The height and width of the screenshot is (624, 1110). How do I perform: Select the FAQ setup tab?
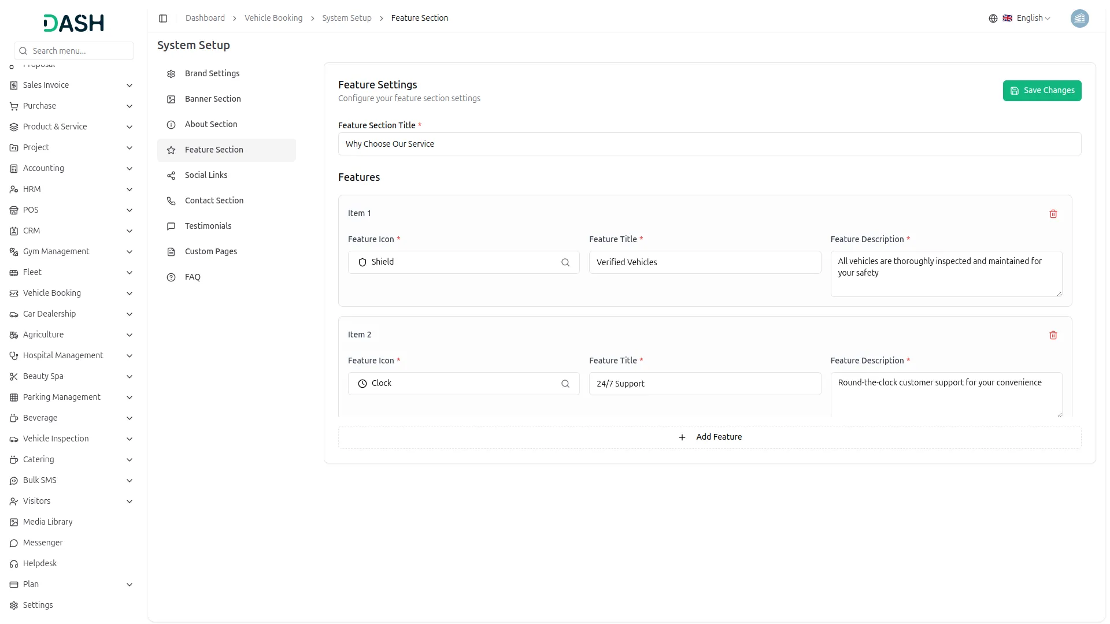(x=193, y=277)
